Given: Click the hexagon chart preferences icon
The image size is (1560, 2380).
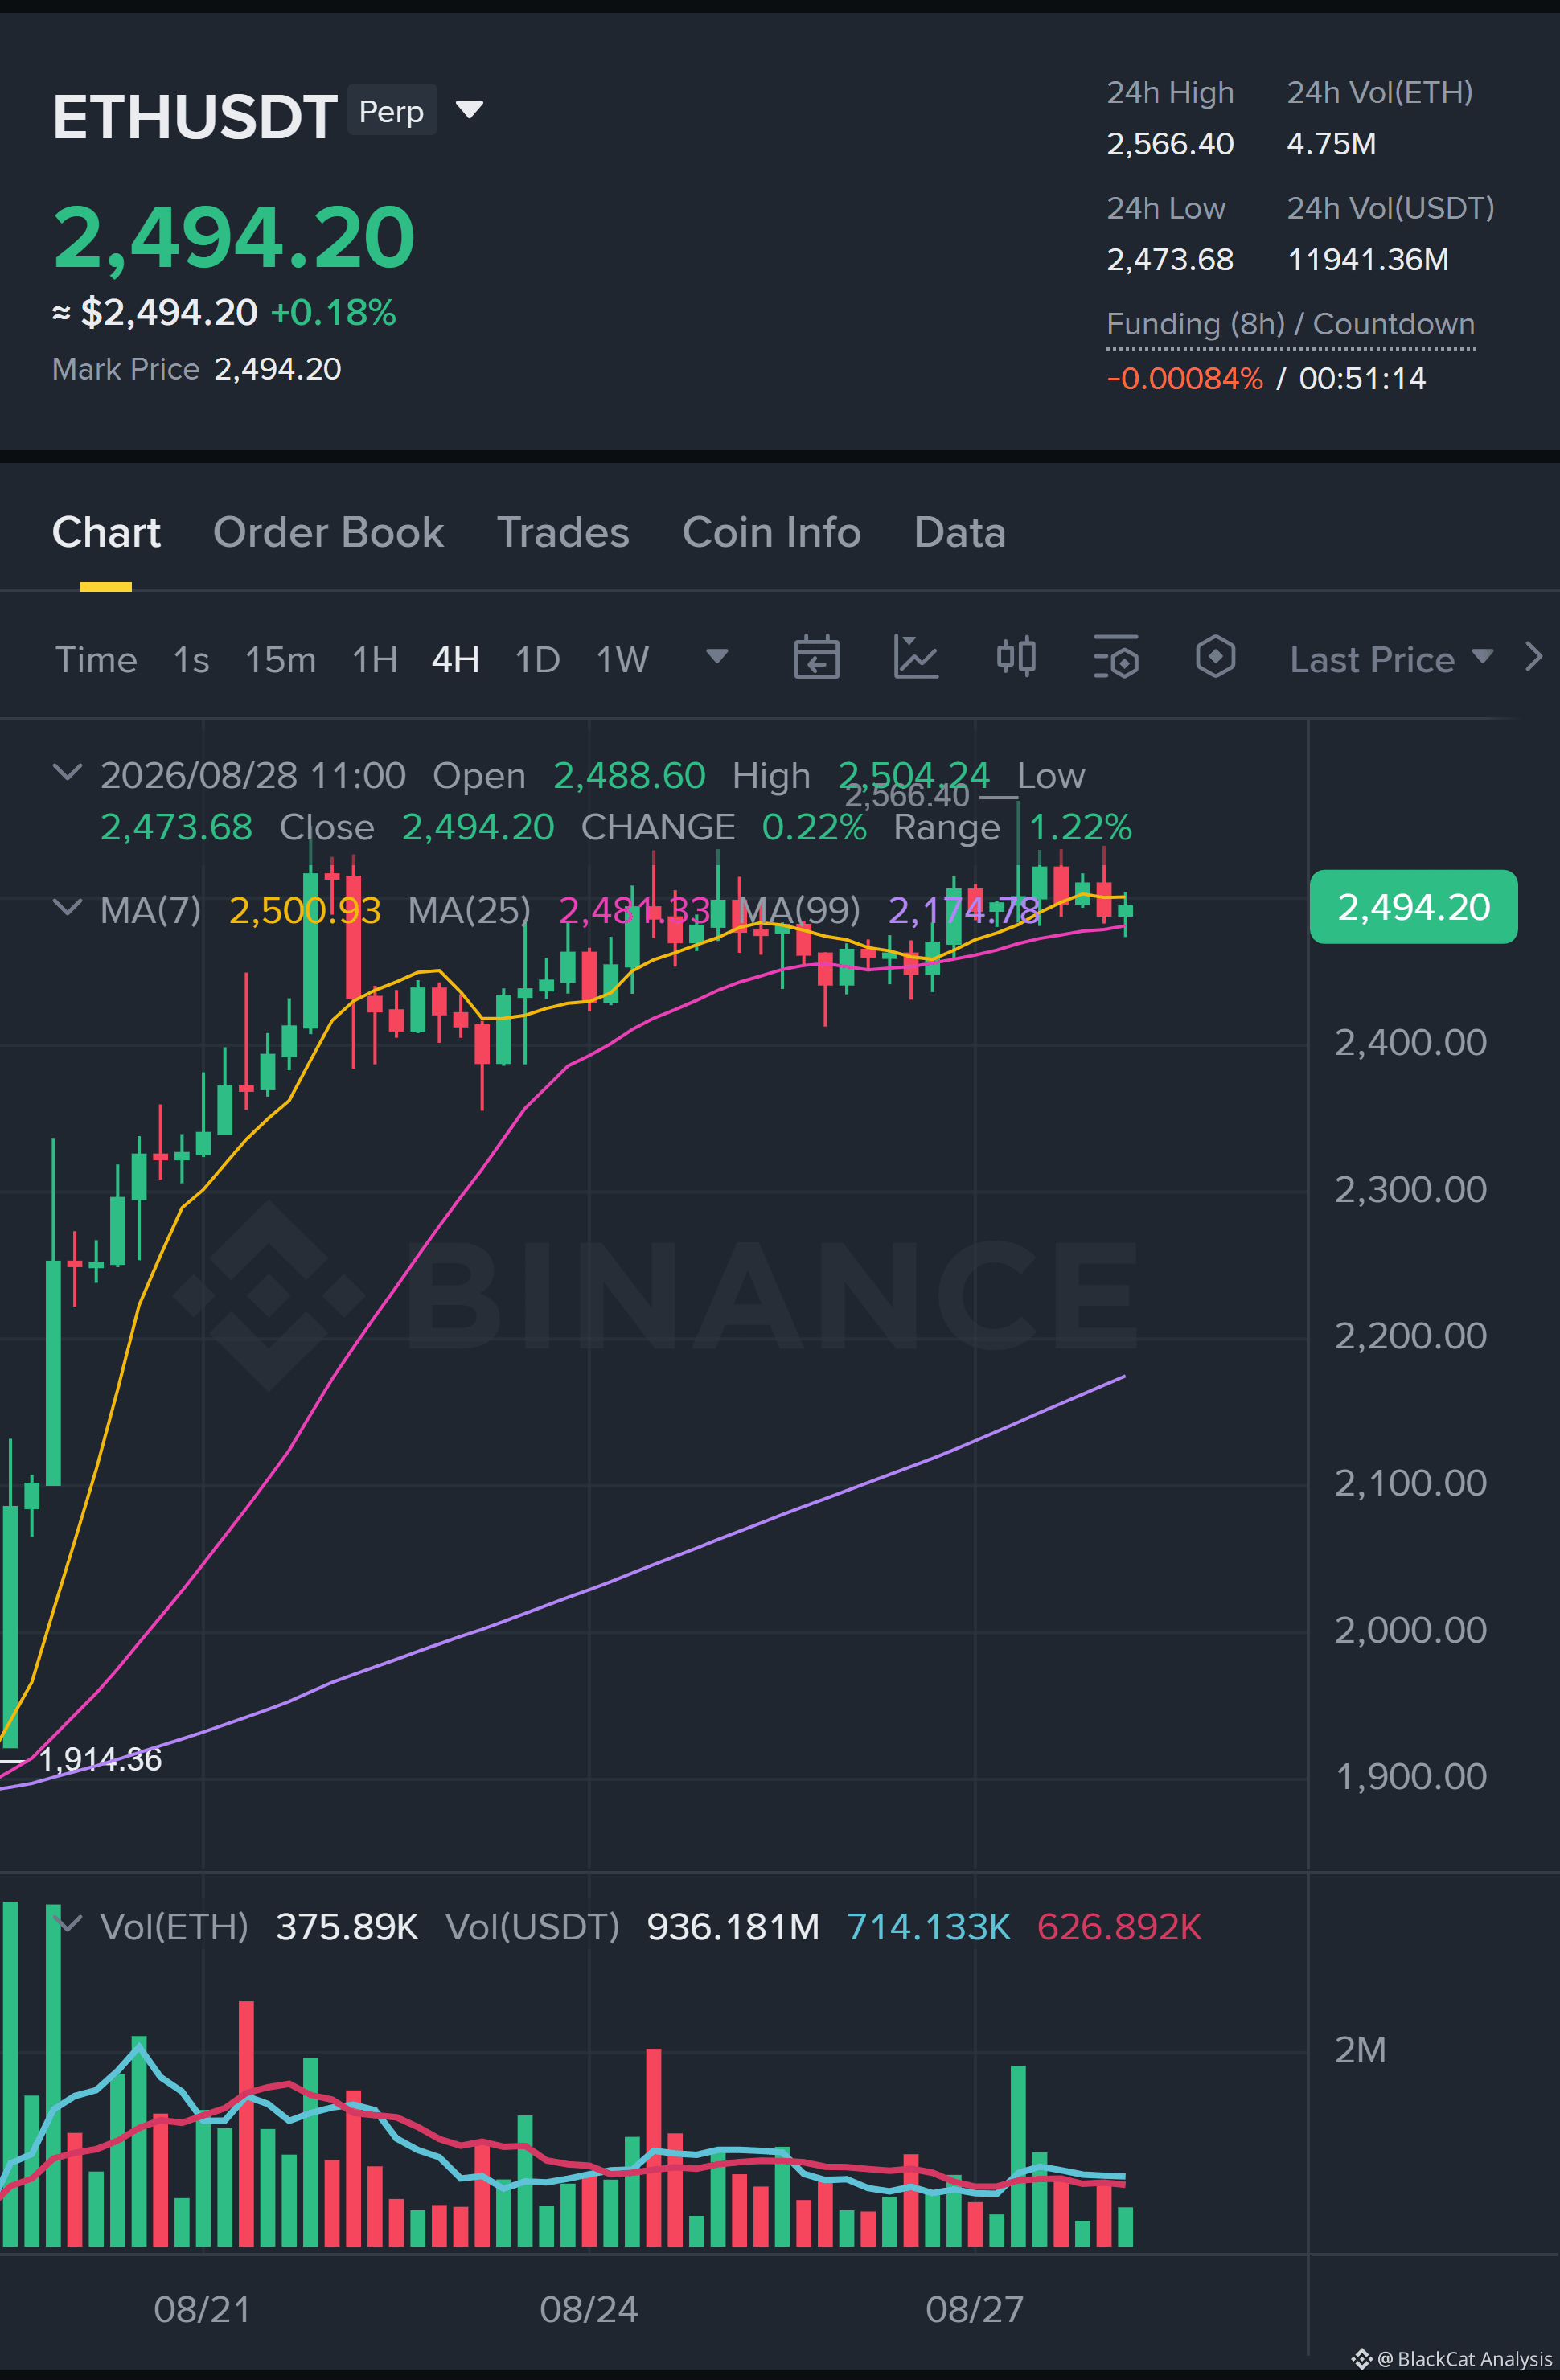Looking at the screenshot, I should coord(1215,657).
